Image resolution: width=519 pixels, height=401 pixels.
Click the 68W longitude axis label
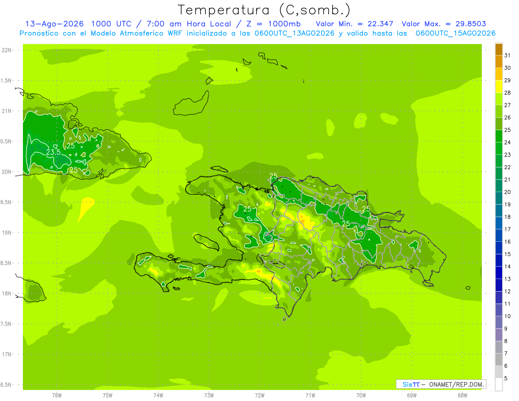[x=462, y=395]
